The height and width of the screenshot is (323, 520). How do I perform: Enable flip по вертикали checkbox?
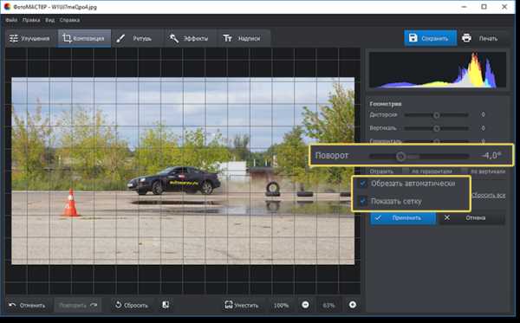point(465,171)
